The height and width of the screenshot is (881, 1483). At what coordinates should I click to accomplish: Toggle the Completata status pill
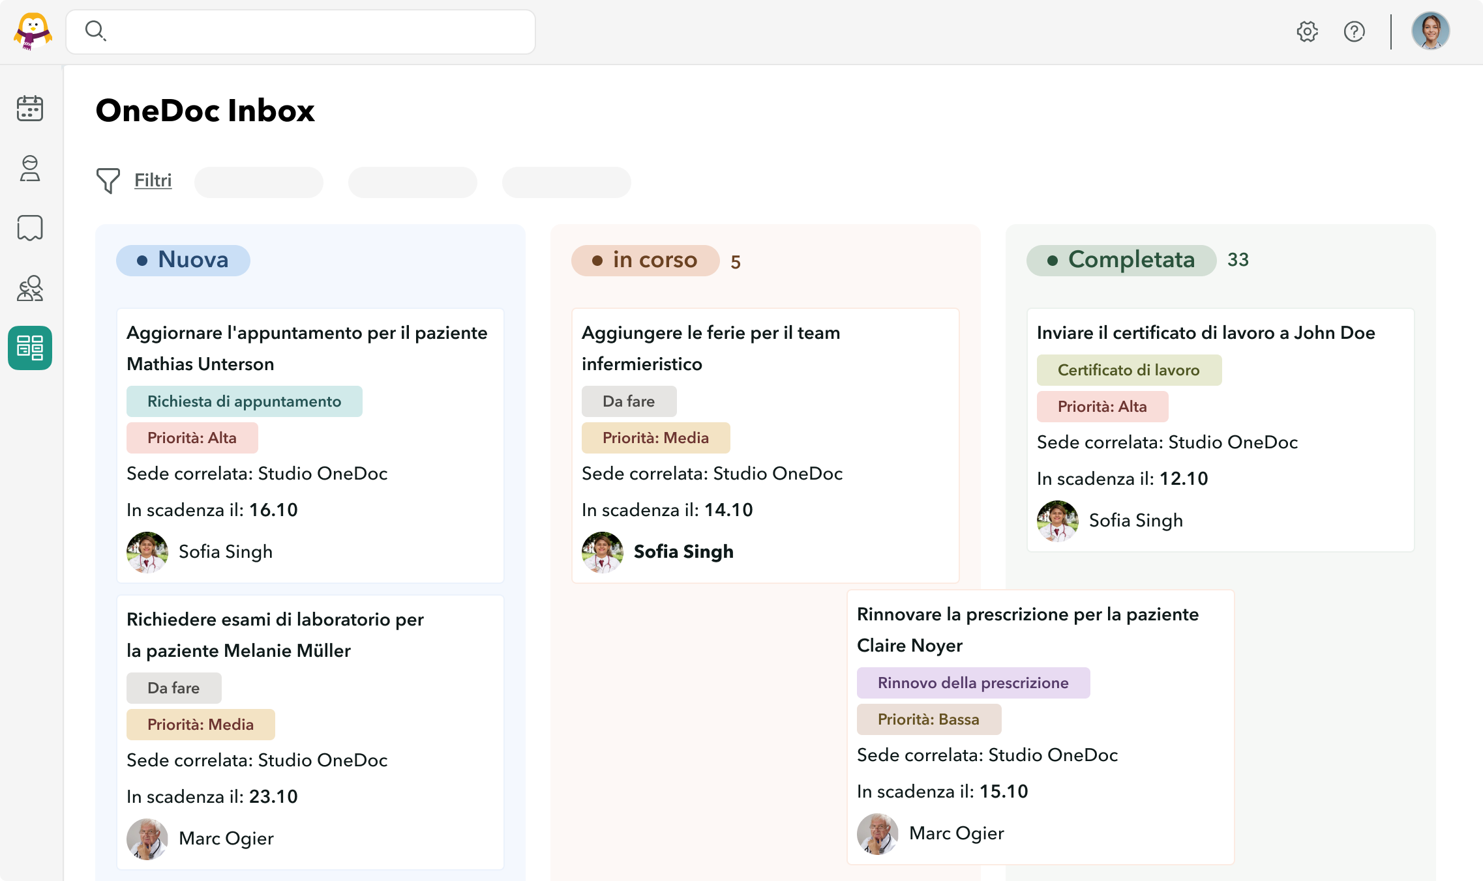[1120, 260]
